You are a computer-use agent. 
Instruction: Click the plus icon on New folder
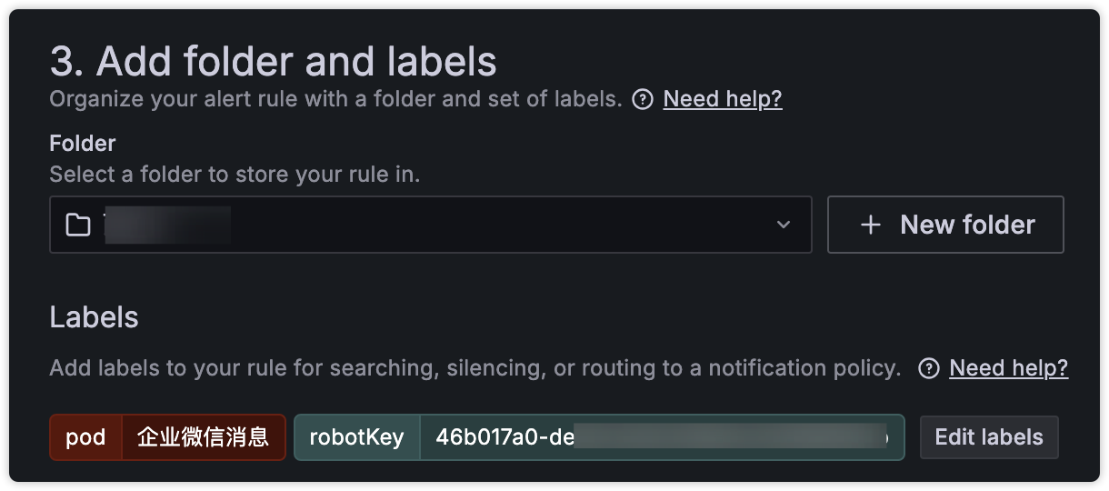click(x=871, y=225)
